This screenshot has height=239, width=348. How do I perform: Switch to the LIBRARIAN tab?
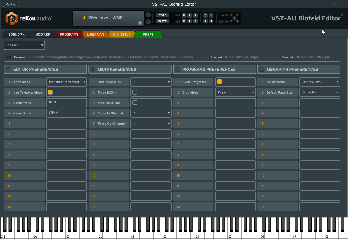pyautogui.click(x=95, y=34)
